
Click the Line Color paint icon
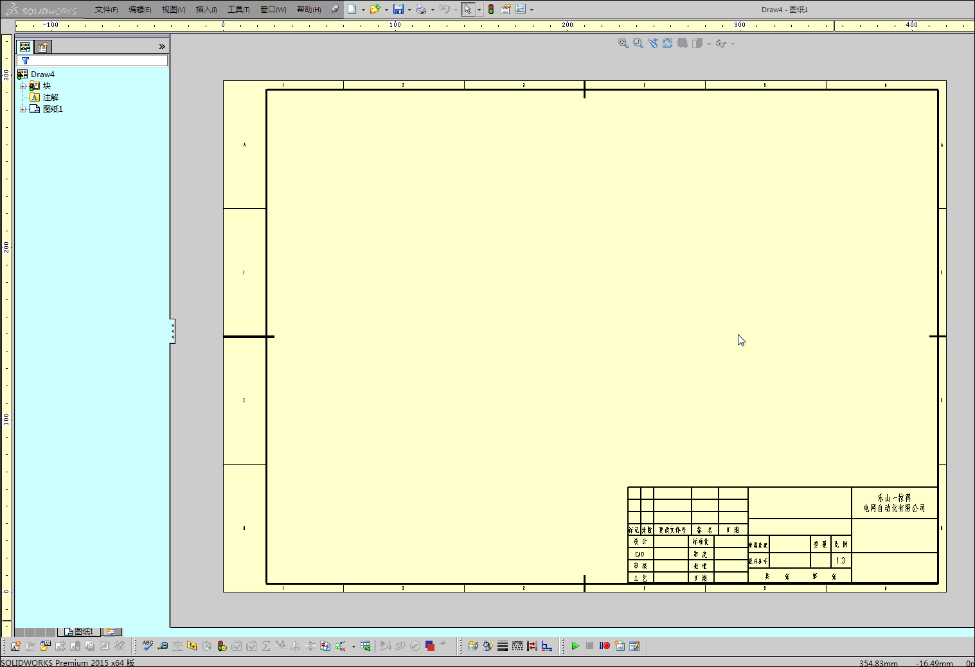(488, 646)
